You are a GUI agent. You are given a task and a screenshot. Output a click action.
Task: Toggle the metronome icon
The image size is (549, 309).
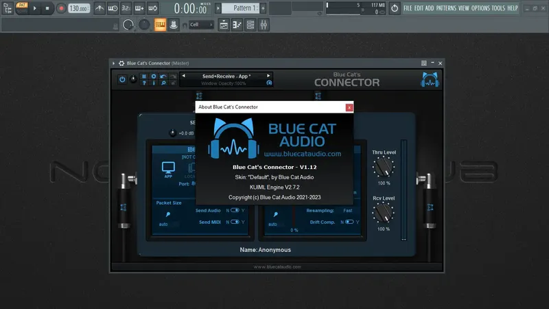click(100, 8)
